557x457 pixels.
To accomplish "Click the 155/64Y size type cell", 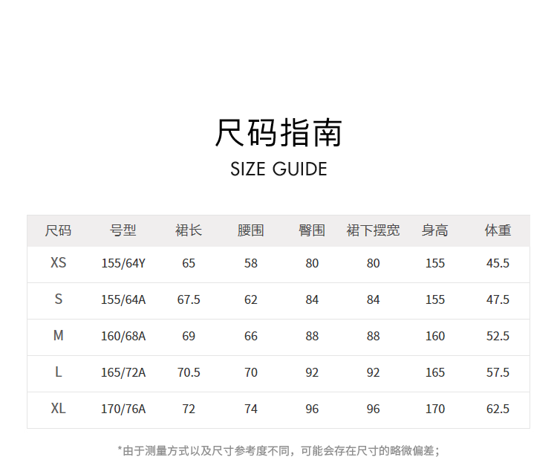I will [123, 263].
